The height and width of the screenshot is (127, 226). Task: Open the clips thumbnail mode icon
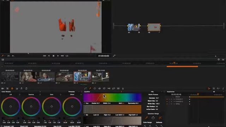click(x=3, y=60)
